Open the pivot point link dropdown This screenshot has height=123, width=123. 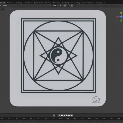(61, 6)
